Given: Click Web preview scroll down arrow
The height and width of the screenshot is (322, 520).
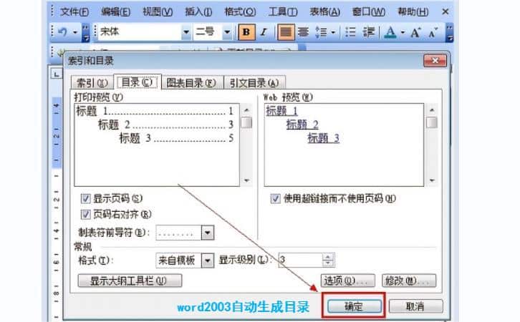Looking at the screenshot, I should 432,180.
